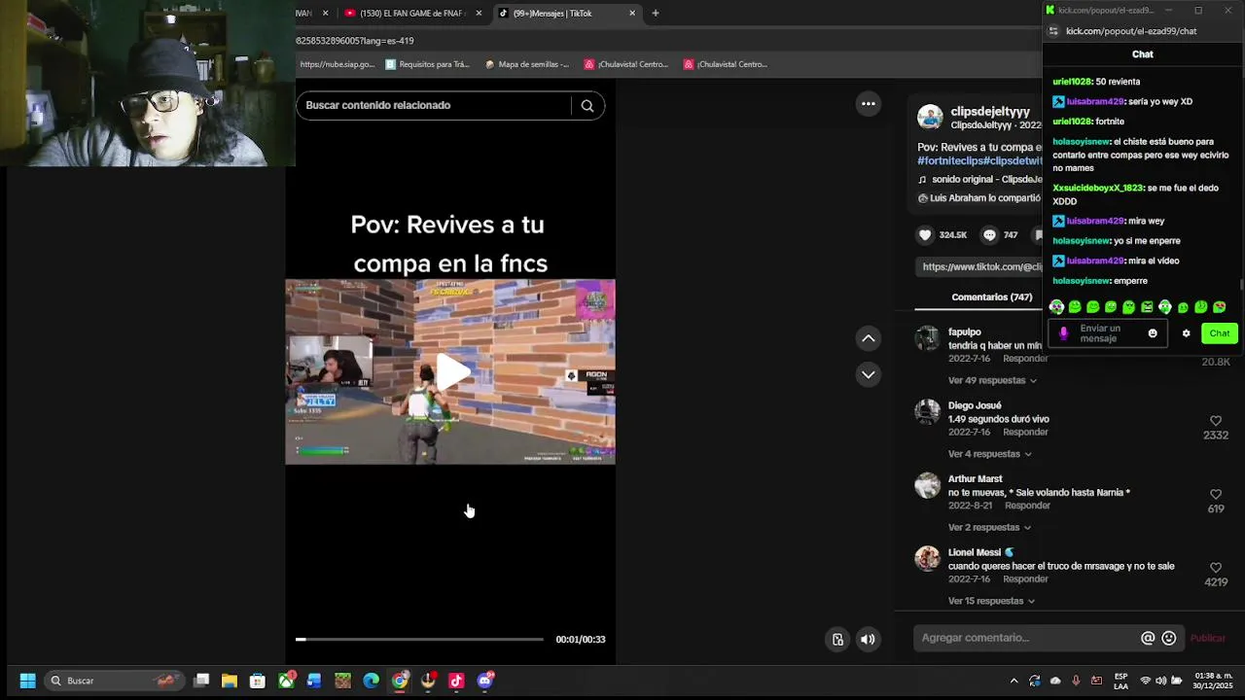This screenshot has width=1245, height=700.
Task: Open Microsoft Store from taskbar
Action: pos(258,681)
